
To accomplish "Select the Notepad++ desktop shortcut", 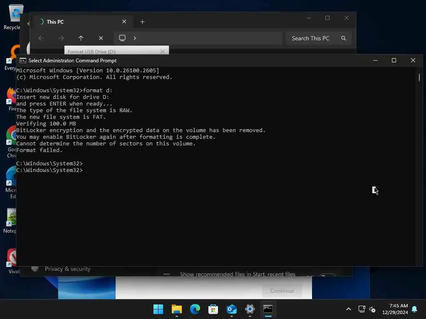I will pos(11,221).
